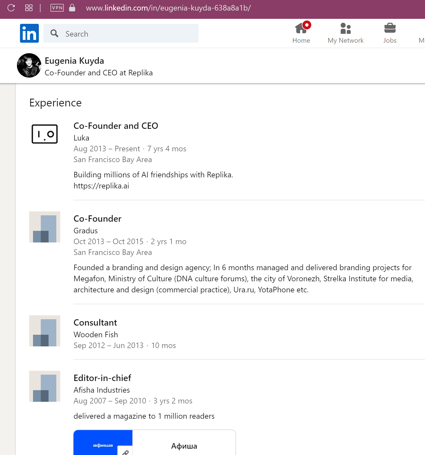Image resolution: width=425 pixels, height=455 pixels.
Task: Open the Afisha Industries placeholder logo
Action: point(45,386)
